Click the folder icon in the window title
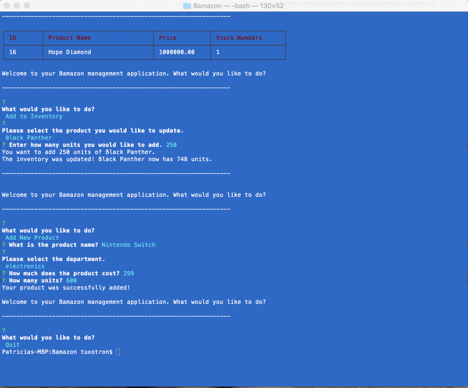The image size is (468, 388). [x=187, y=6]
